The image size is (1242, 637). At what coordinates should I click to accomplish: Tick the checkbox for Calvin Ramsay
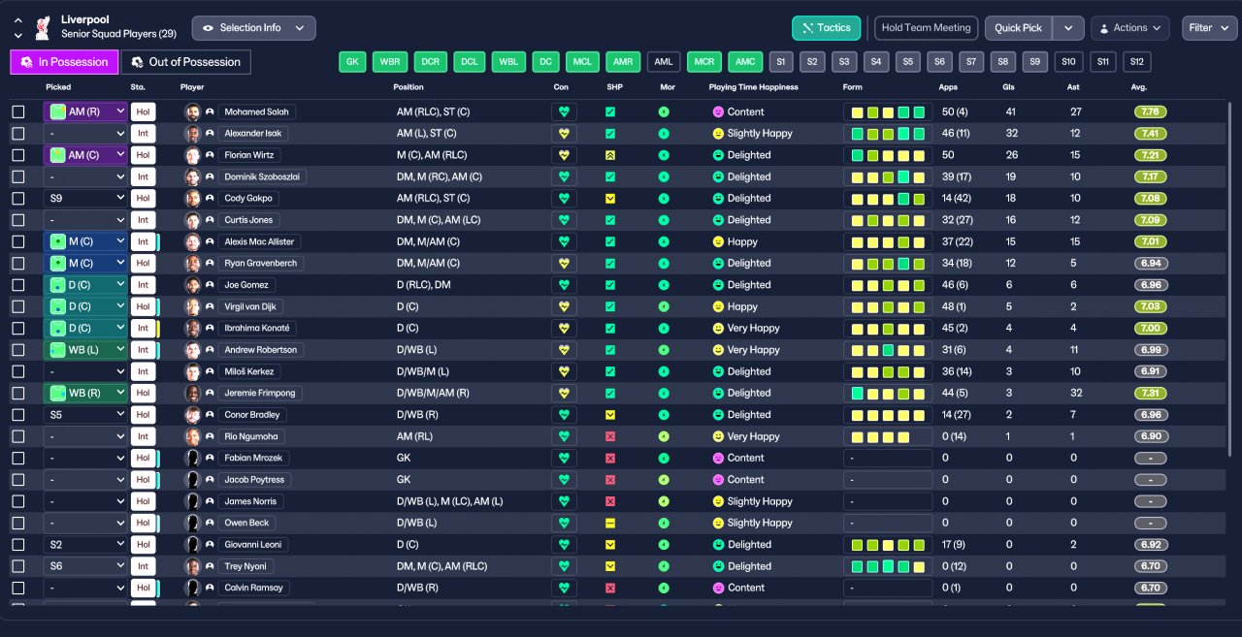pos(18,588)
